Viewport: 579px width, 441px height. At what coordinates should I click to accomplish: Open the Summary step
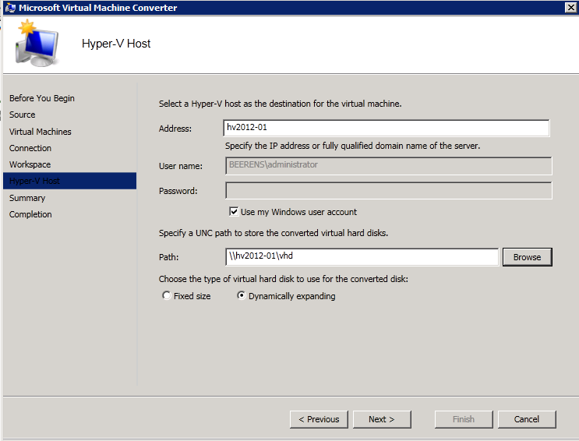click(x=27, y=198)
